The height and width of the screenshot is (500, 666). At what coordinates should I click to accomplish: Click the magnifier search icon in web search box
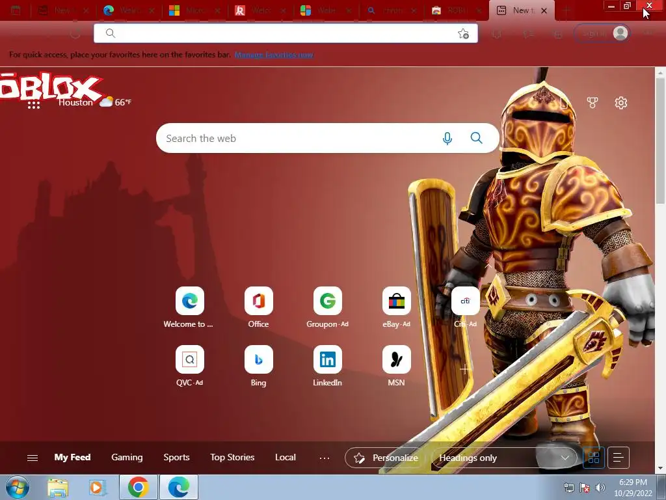pyautogui.click(x=477, y=138)
